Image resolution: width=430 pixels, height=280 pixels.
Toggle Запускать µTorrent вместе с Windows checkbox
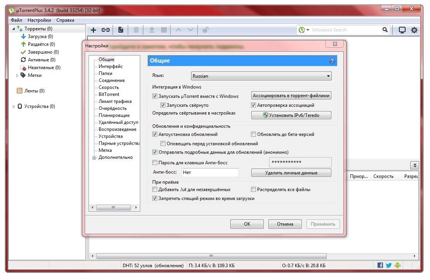coord(155,96)
